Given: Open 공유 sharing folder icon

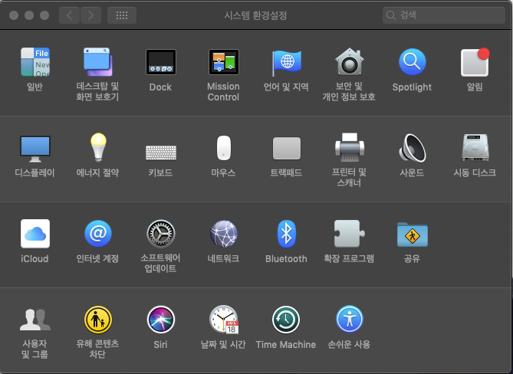Looking at the screenshot, I should 412,235.
